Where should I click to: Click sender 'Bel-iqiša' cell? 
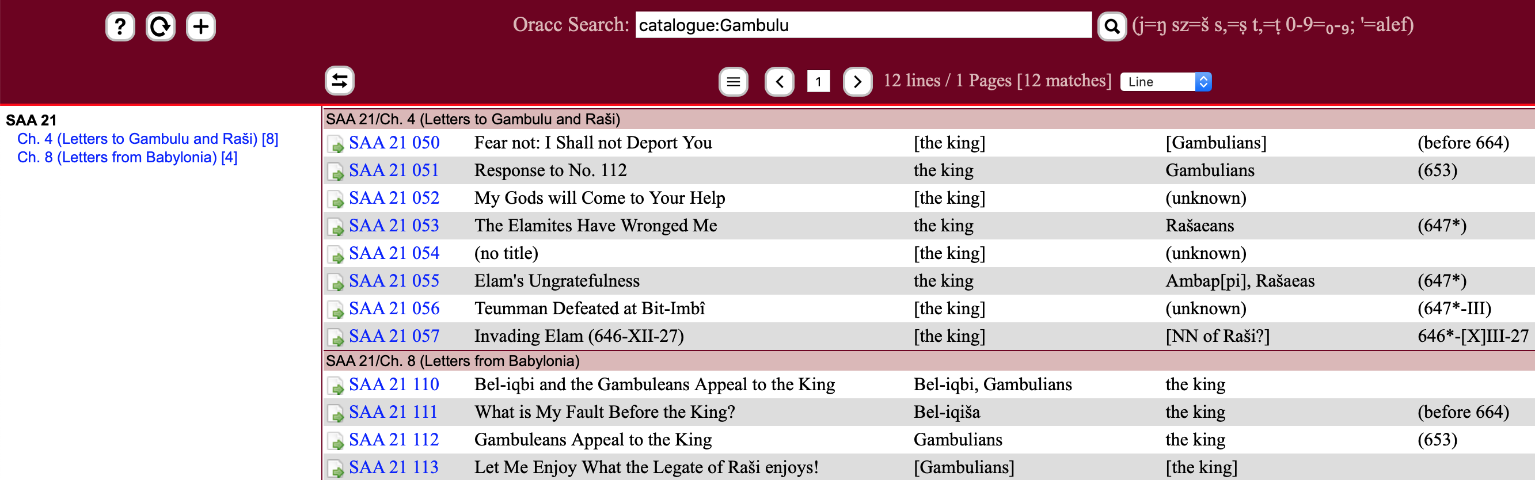[946, 412]
